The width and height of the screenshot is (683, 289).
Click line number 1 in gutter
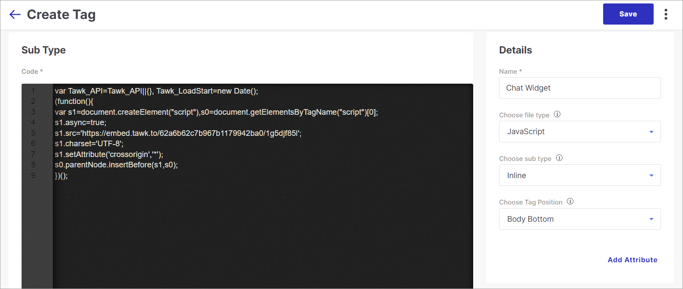33,91
